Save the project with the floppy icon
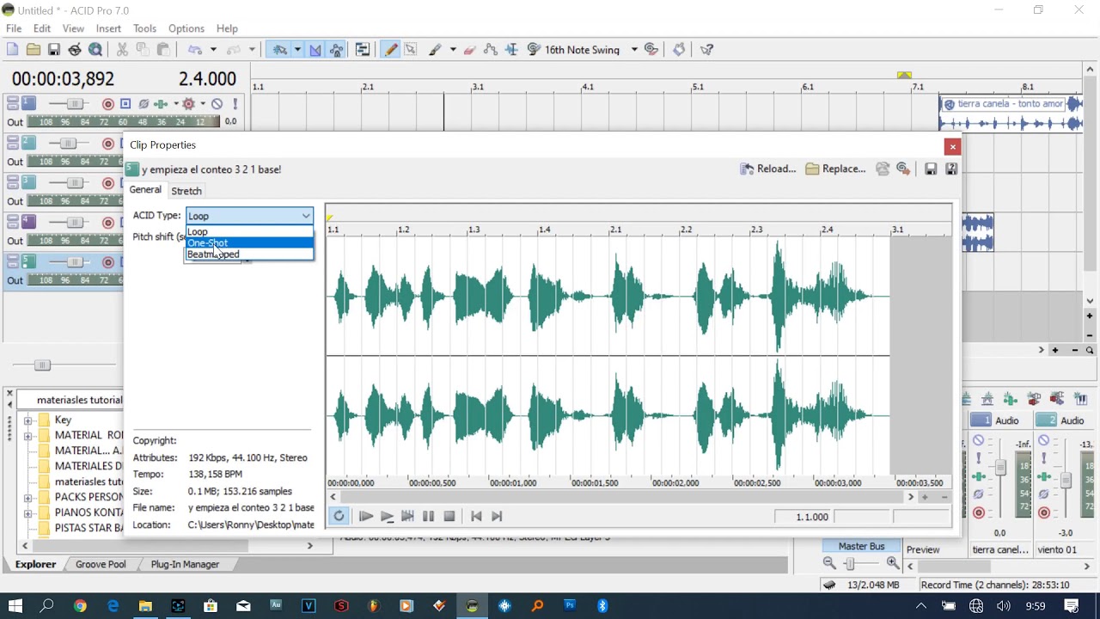 53,50
